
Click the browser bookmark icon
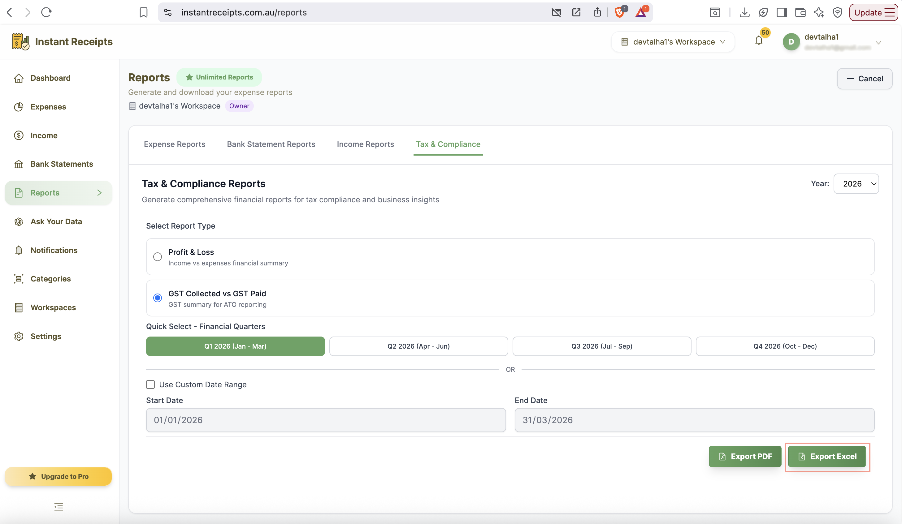[144, 12]
